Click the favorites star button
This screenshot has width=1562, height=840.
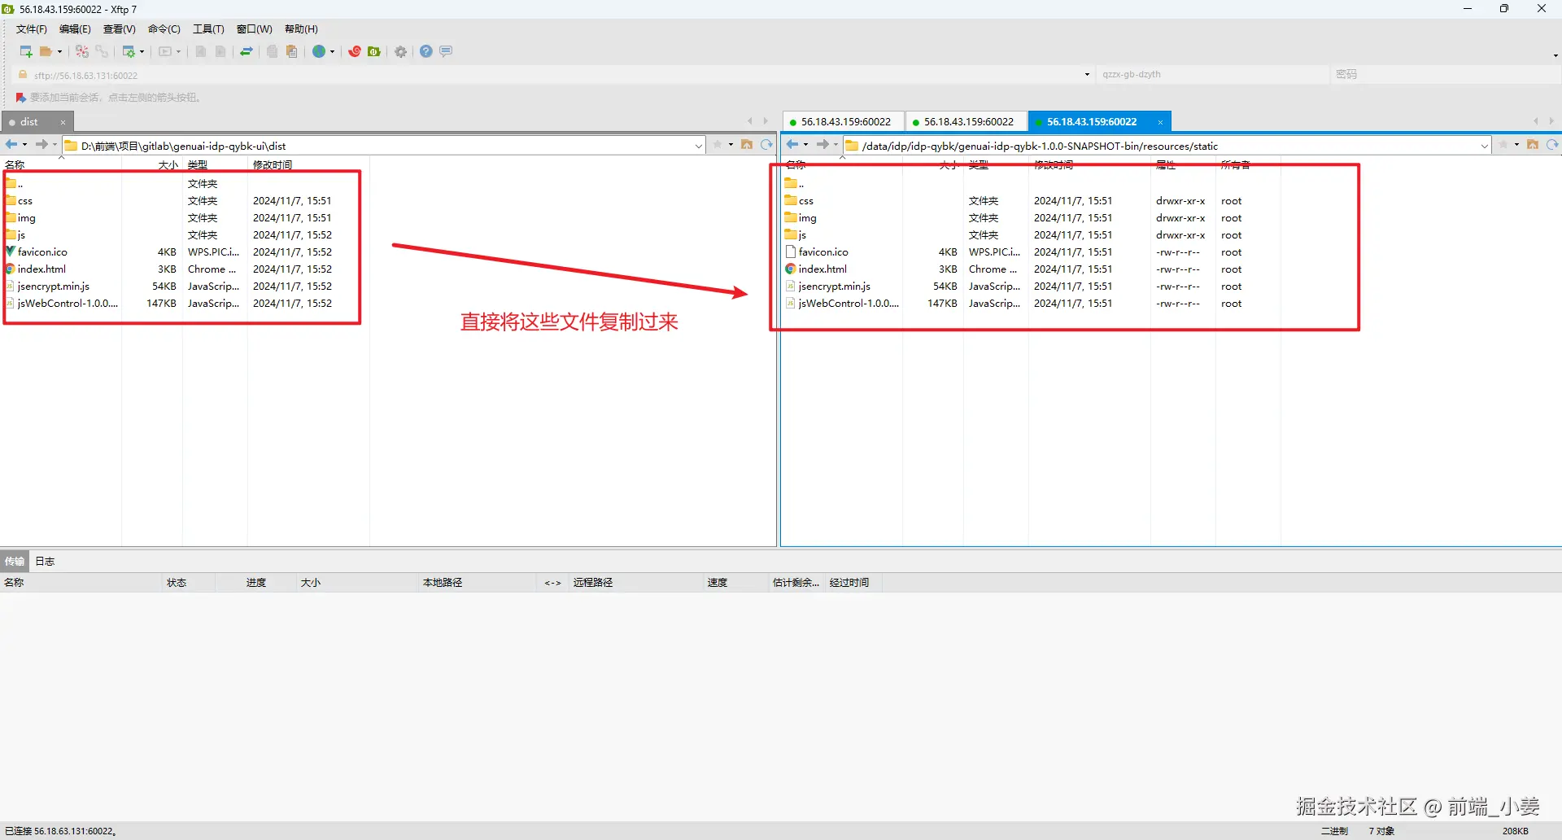(717, 144)
